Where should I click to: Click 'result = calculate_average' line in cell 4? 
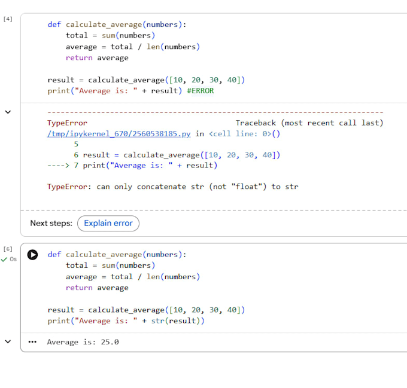click(146, 80)
